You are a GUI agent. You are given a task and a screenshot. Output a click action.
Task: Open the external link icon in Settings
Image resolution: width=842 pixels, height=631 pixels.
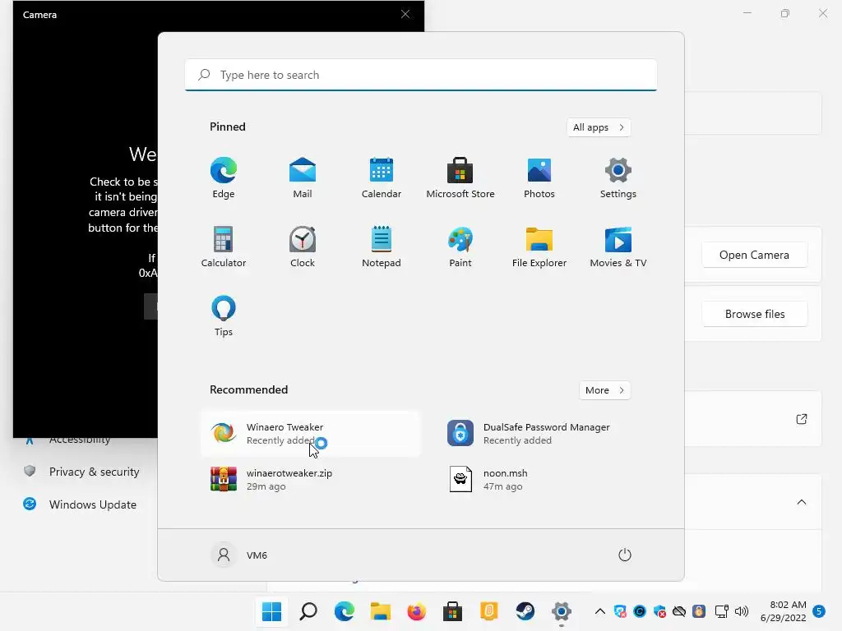click(801, 419)
